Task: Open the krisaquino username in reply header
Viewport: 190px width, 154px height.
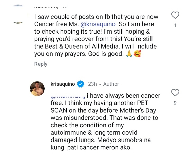Action: point(63,84)
